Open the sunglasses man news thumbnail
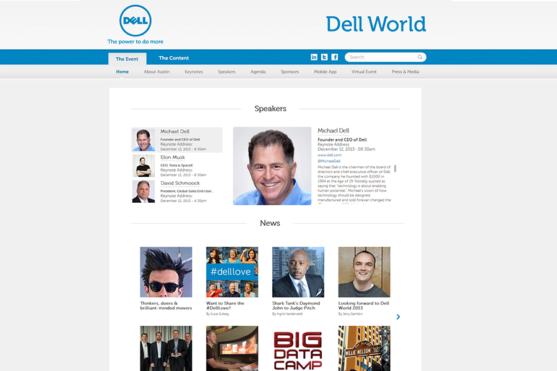 pyautogui.click(x=166, y=272)
